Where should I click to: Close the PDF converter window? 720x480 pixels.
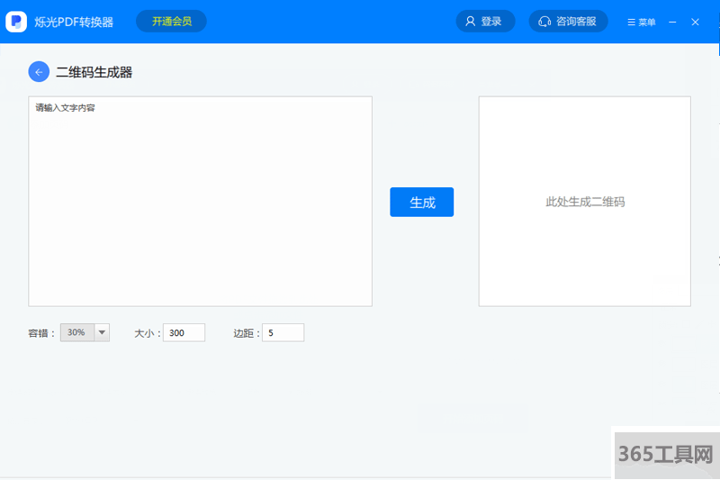pos(695,22)
